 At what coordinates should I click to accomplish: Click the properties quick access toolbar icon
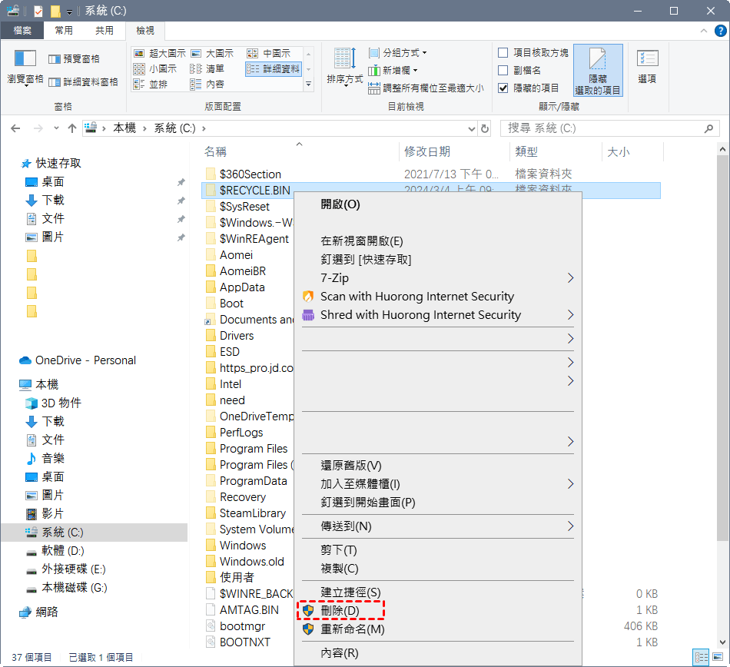[x=38, y=11]
